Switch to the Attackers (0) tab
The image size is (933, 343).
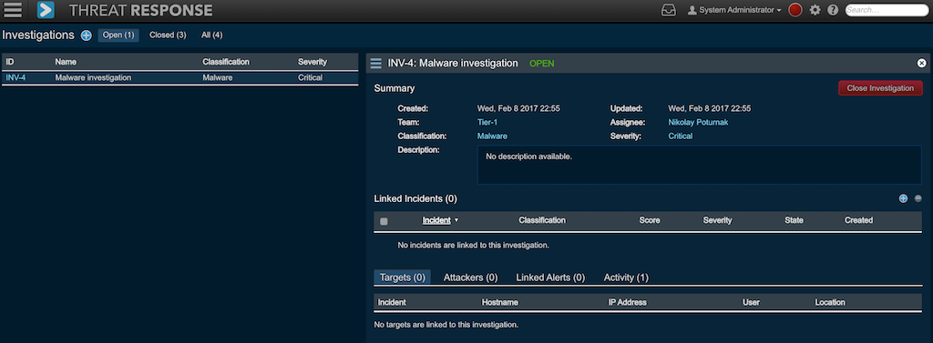tap(471, 277)
